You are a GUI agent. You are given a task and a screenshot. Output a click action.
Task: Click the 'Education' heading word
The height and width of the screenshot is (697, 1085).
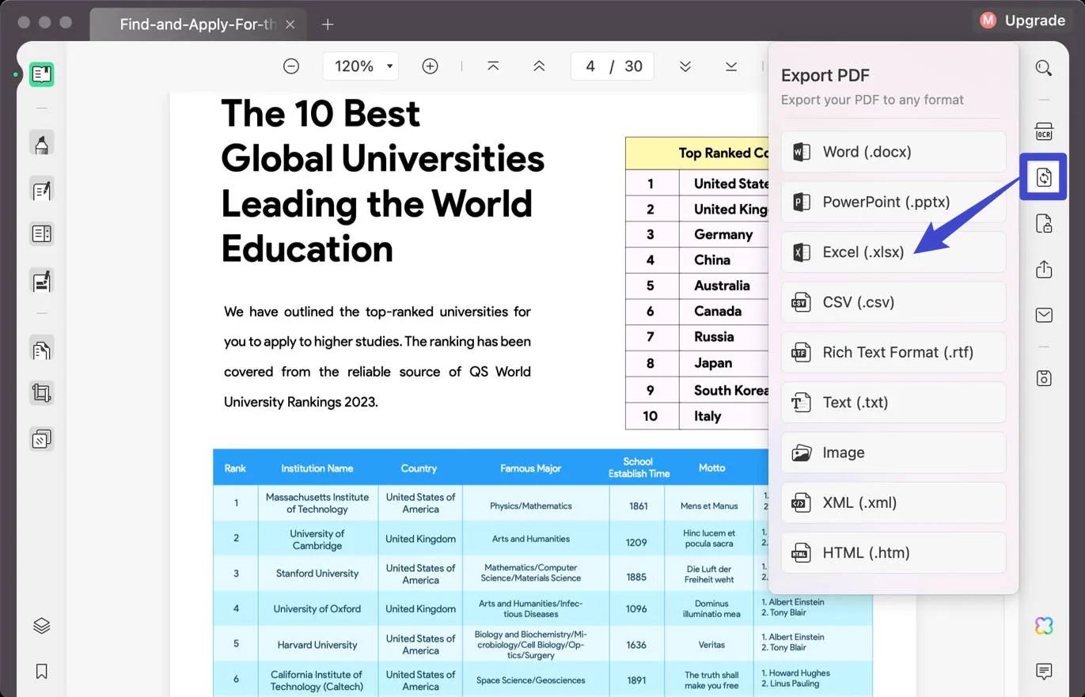[307, 248]
